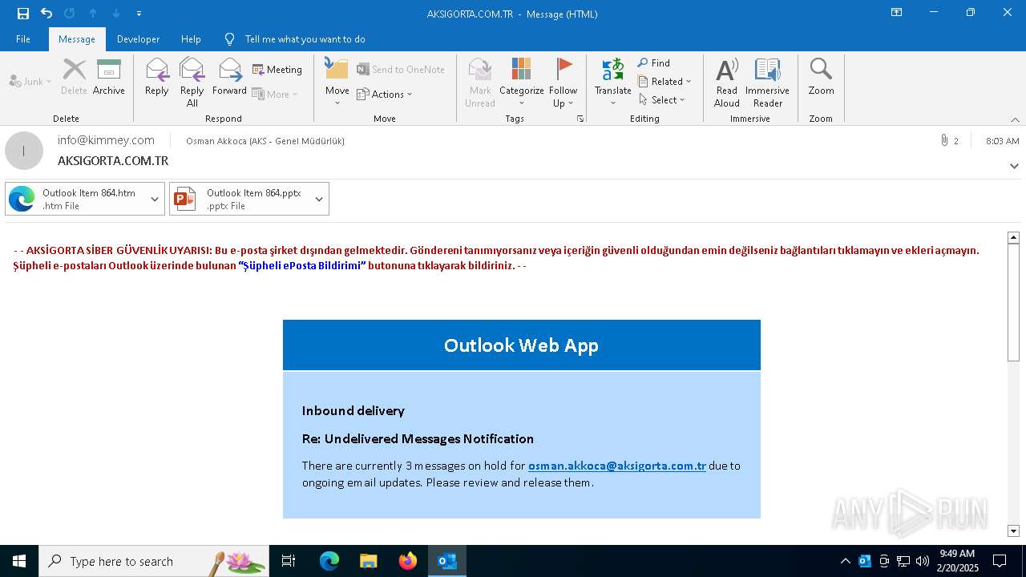Open the Zoom dialog

coord(821,77)
